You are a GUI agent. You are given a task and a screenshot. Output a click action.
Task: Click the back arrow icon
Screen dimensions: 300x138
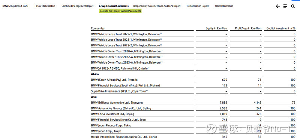(277, 6)
